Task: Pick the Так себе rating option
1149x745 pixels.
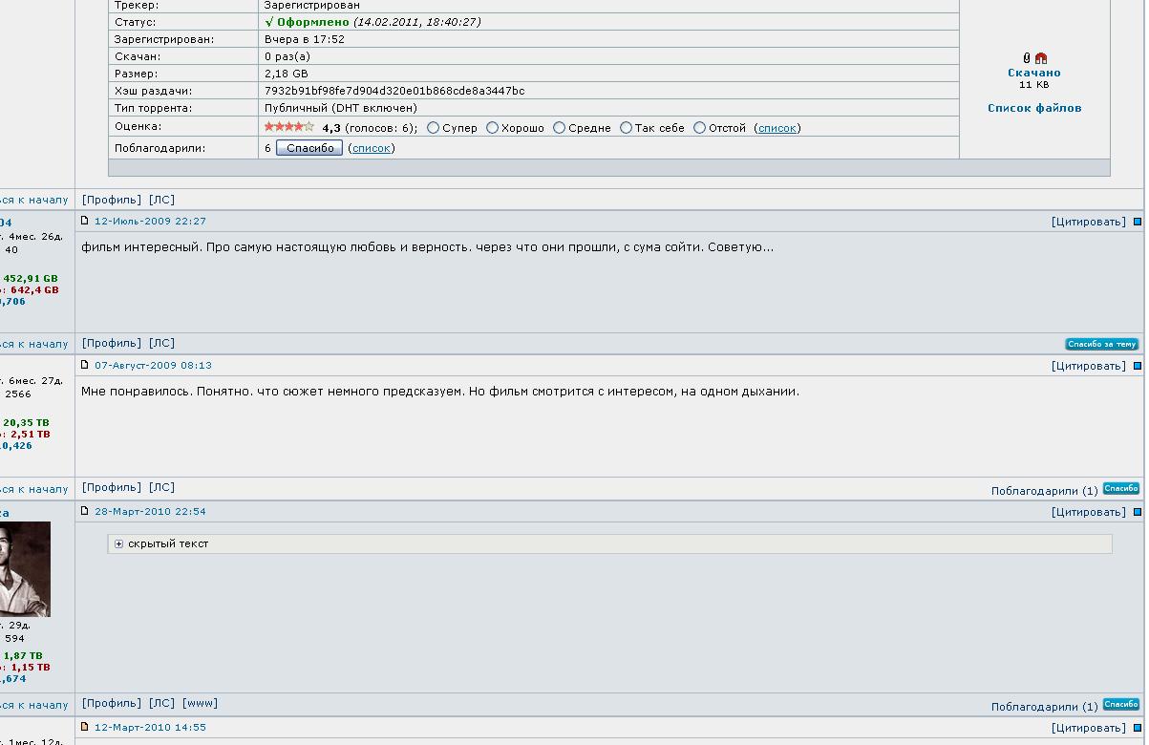Action: [x=626, y=128]
